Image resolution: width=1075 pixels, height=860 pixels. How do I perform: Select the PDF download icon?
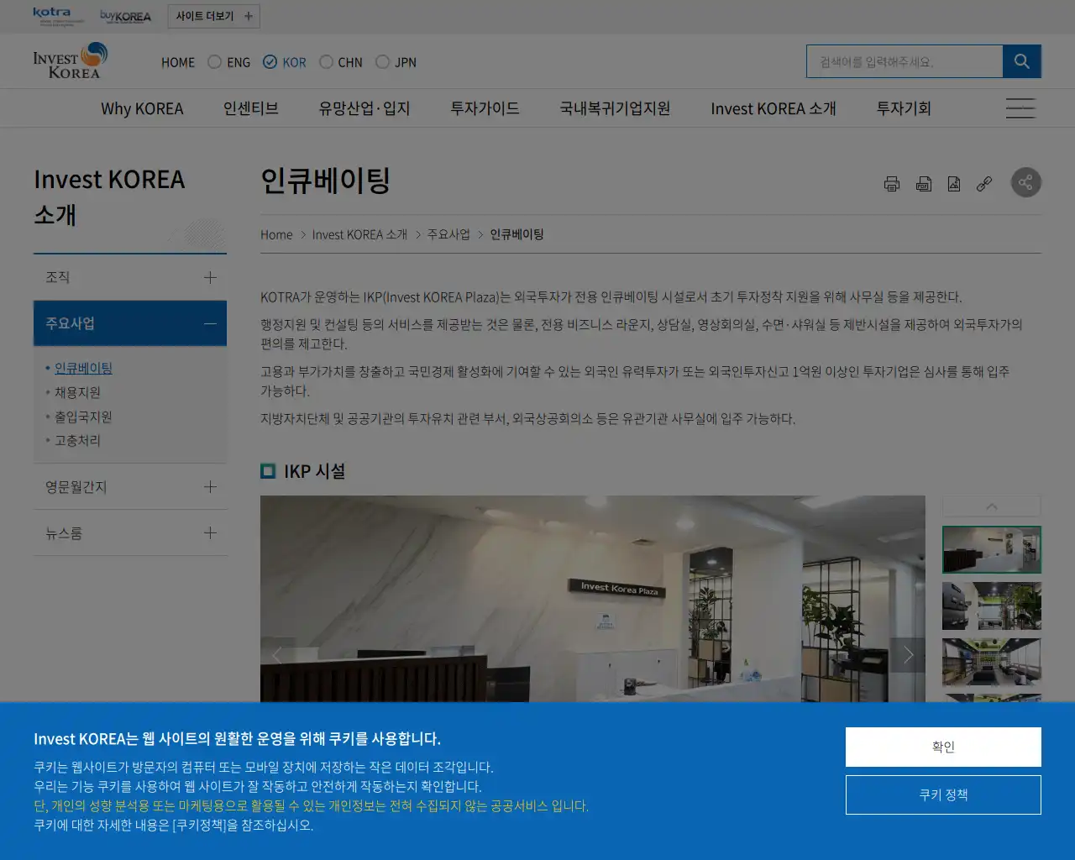point(924,182)
